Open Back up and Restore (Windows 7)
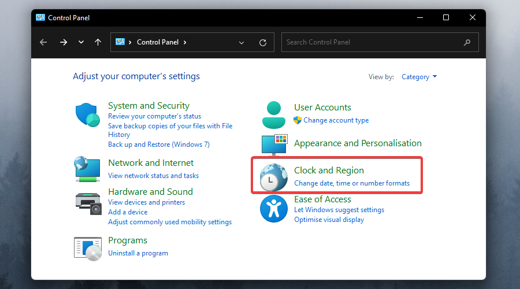This screenshot has width=520, height=289. pos(159,144)
